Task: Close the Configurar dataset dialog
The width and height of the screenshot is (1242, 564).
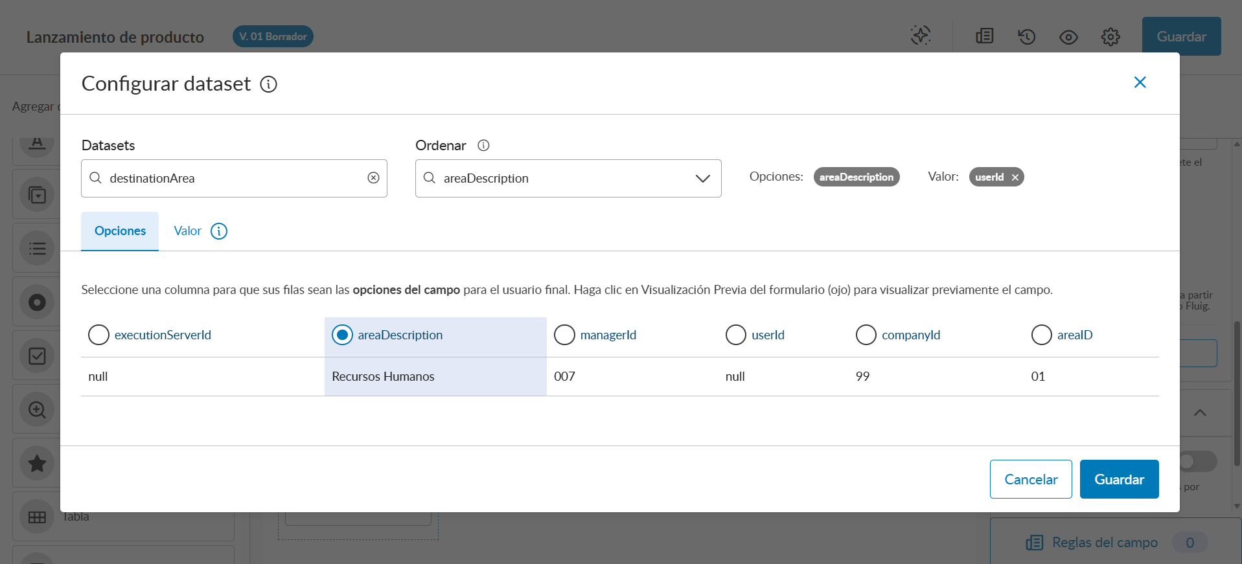Action: [1140, 82]
